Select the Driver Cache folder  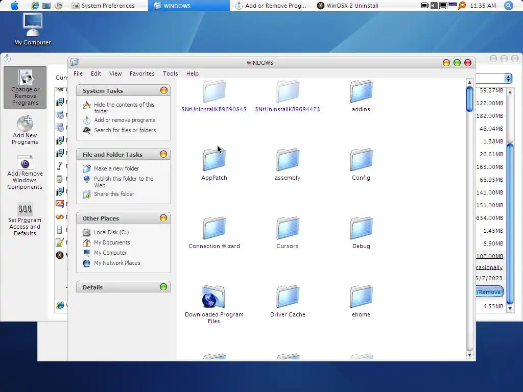pos(288,301)
